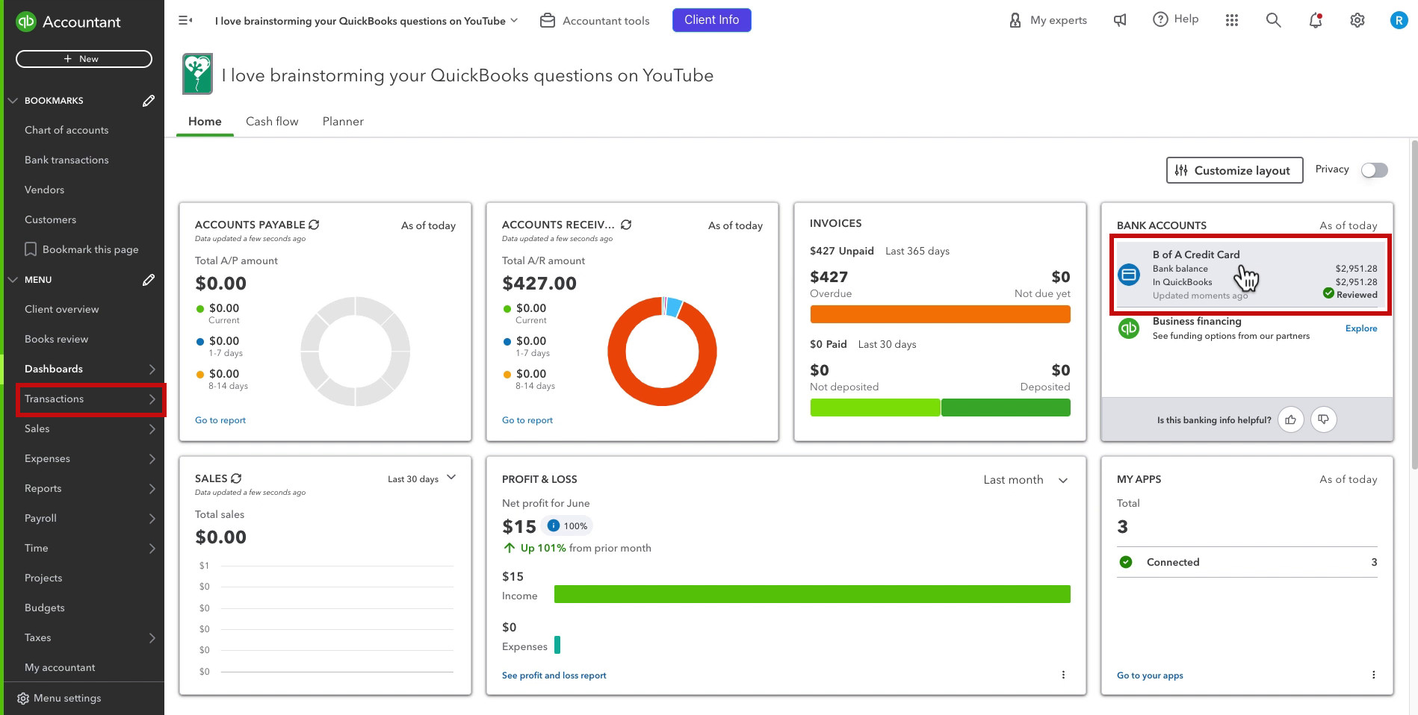Open Accountant tools briefcase icon
The image size is (1418, 715).
coord(548,21)
